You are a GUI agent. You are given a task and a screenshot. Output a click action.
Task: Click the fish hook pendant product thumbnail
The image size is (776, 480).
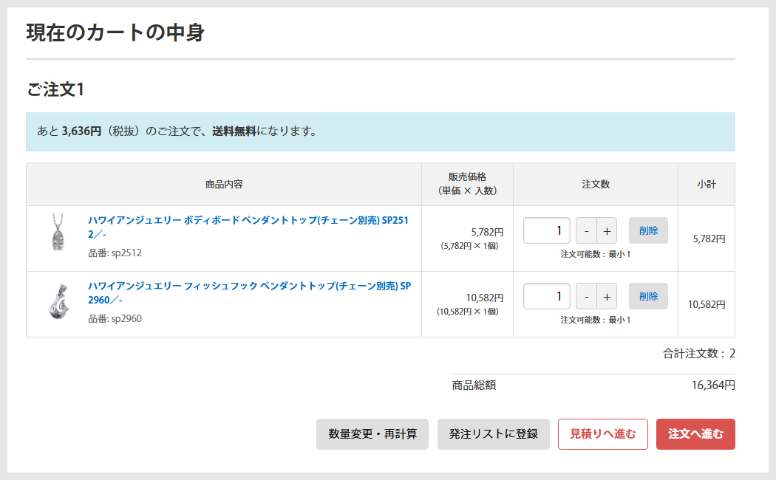point(57,302)
